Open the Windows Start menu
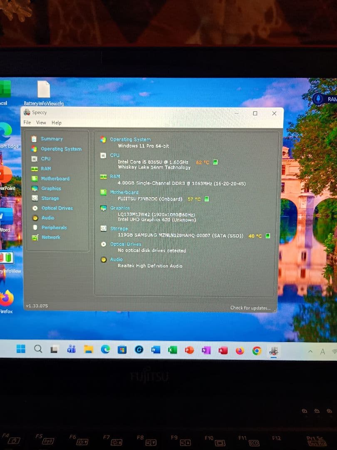337x450 pixels. [x=21, y=349]
